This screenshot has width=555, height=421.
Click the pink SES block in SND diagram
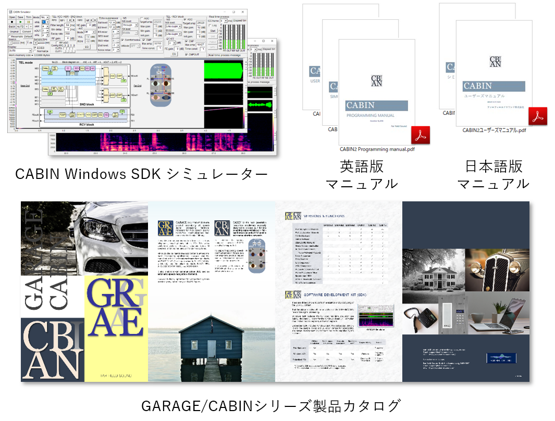(77, 68)
